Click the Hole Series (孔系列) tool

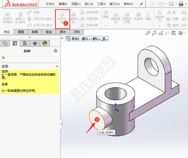pyautogui.click(x=138, y=17)
